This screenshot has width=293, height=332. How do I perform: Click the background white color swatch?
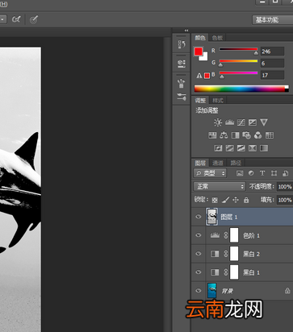[x=204, y=57]
